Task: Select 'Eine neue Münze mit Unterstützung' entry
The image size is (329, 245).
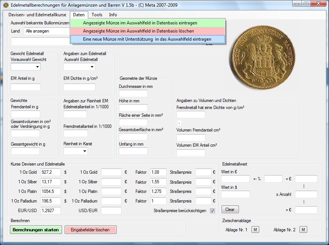Action: pos(147,39)
